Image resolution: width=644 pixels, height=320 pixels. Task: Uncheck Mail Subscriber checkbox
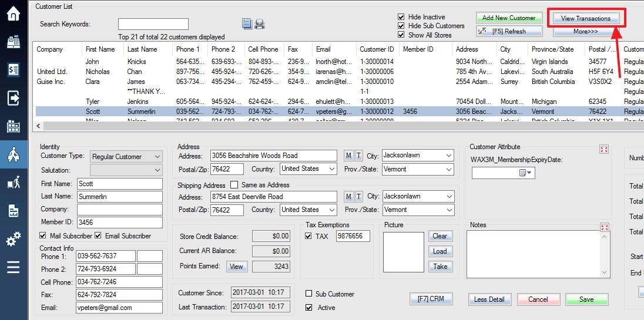[x=43, y=235]
